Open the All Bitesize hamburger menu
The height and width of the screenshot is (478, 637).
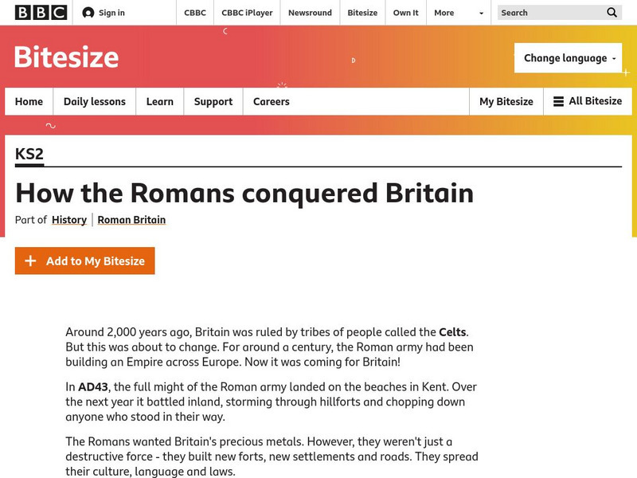pos(561,101)
